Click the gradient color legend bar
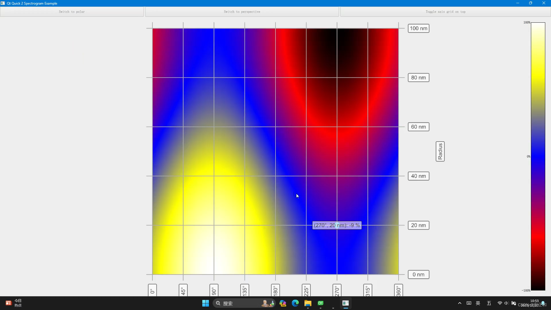The height and width of the screenshot is (310, 551). click(x=538, y=156)
